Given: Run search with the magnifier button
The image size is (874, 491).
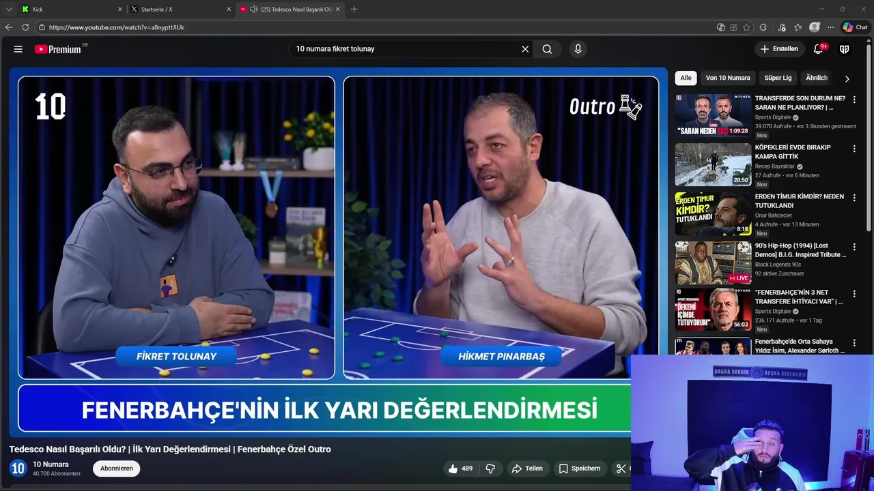Looking at the screenshot, I should (547, 49).
